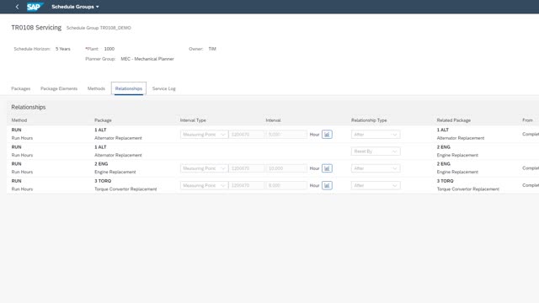The height and width of the screenshot is (303, 539).
Task: Click MEC - Mechanical Planner planner group value
Action: 147,59
